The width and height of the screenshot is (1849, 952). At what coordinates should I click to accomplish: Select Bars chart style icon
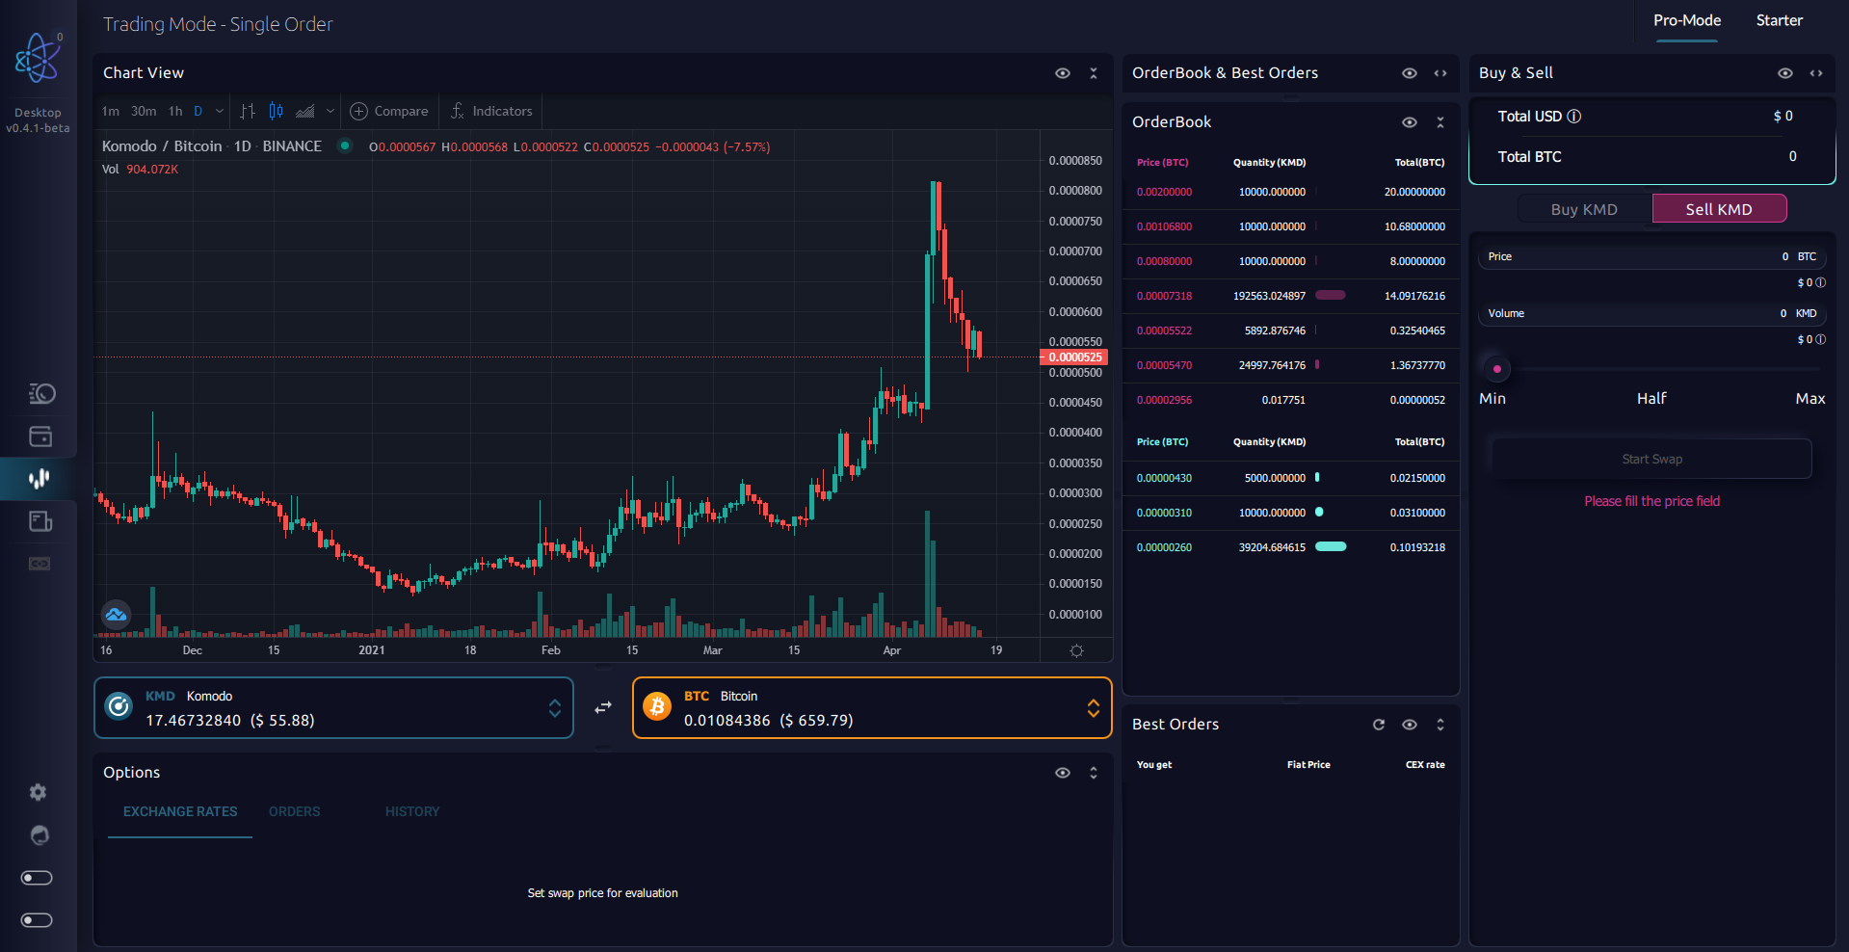[x=248, y=111]
